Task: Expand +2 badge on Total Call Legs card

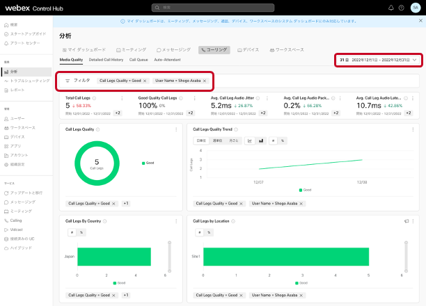Action: click(118, 113)
